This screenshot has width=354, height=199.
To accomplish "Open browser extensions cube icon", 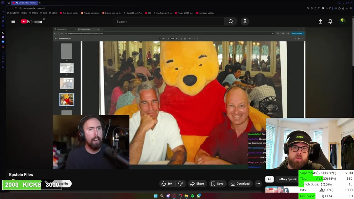I will 339,8.
